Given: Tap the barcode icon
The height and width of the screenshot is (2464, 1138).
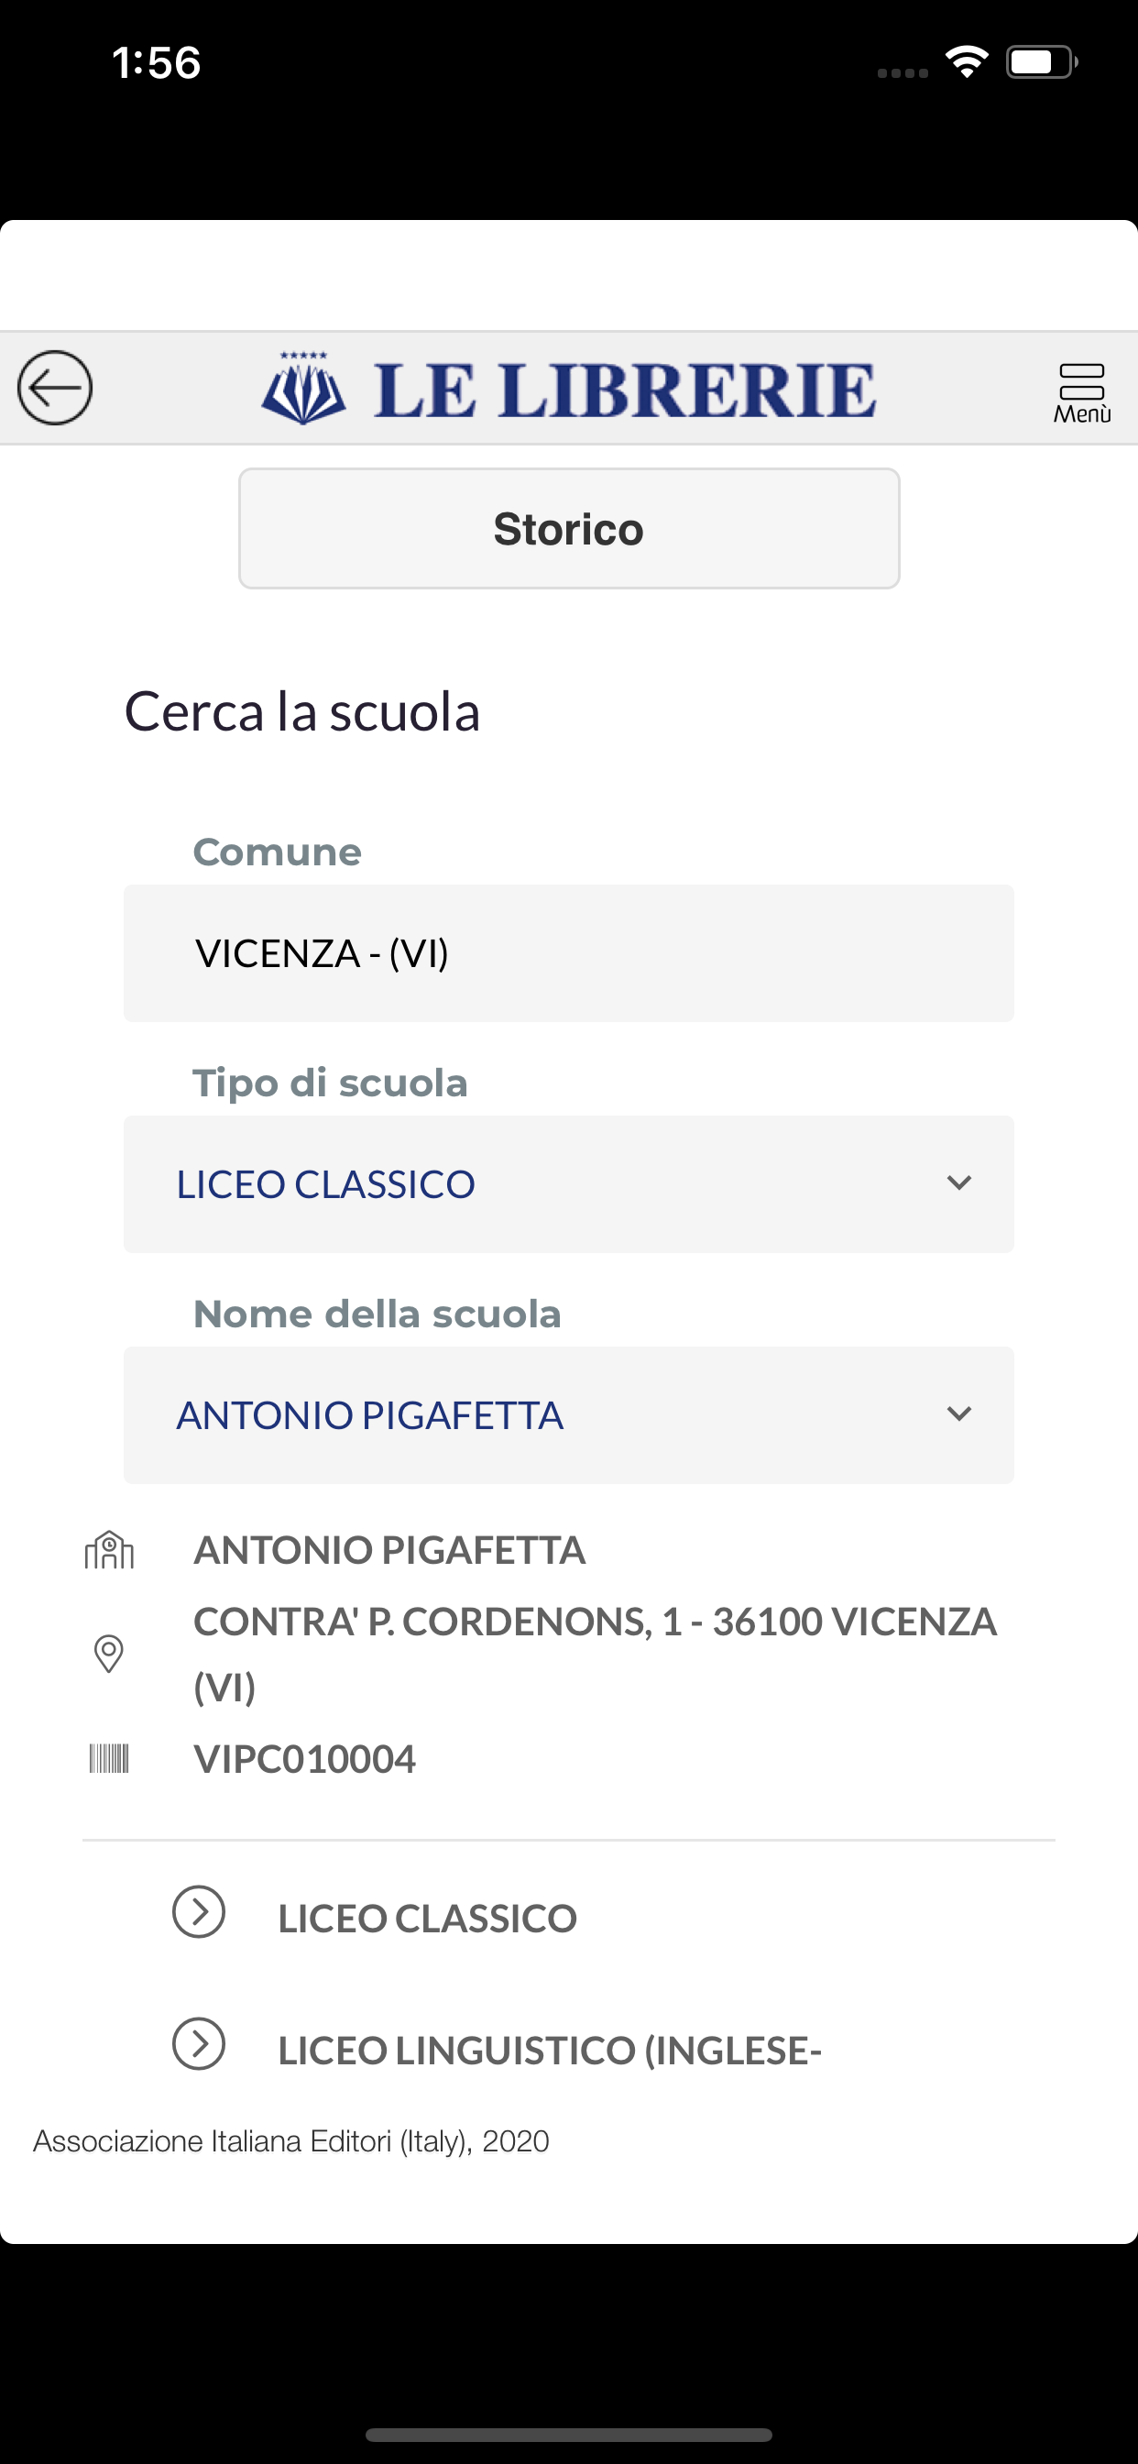Looking at the screenshot, I should (109, 1758).
